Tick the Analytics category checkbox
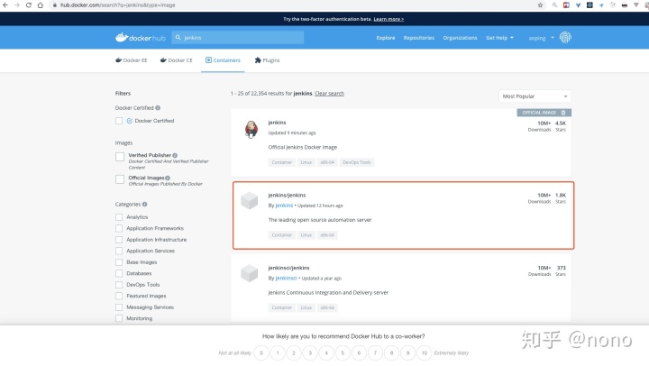 pyautogui.click(x=119, y=217)
